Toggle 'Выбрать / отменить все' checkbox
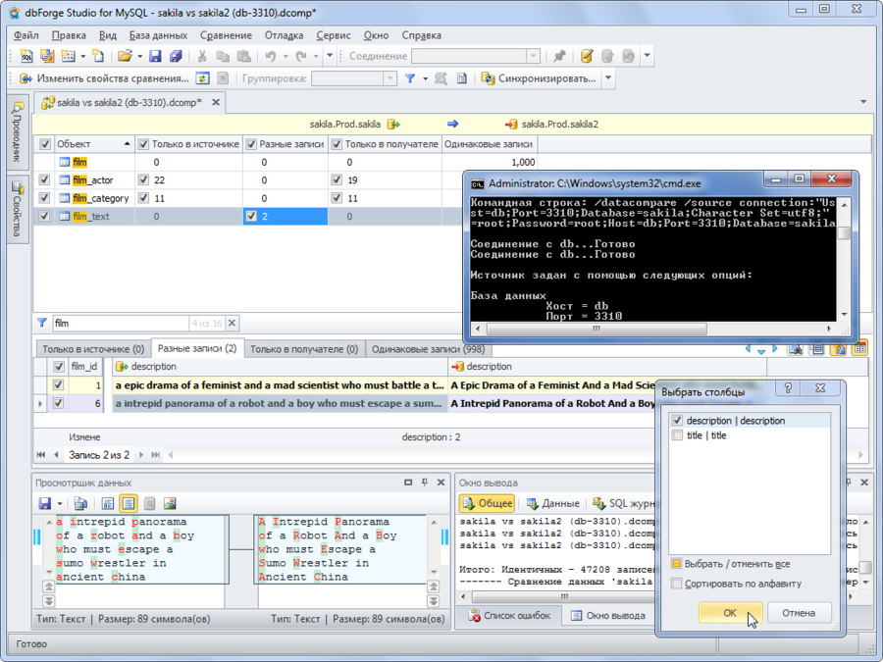 pos(676,564)
